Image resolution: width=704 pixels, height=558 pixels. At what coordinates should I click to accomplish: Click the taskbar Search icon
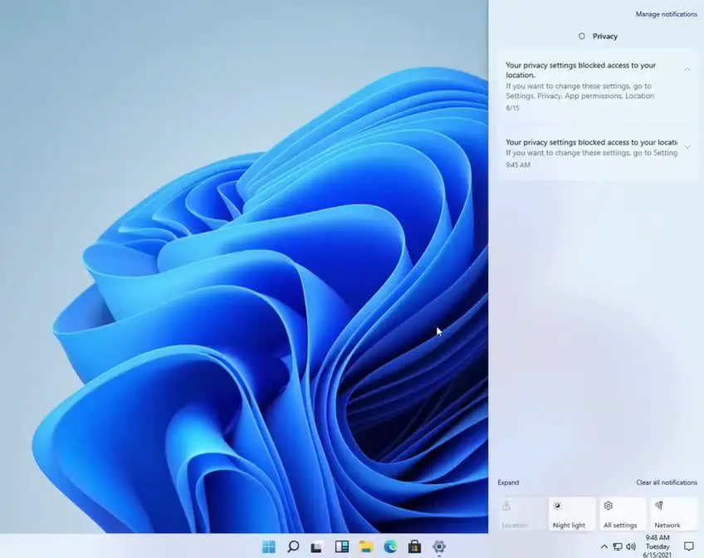click(x=293, y=546)
